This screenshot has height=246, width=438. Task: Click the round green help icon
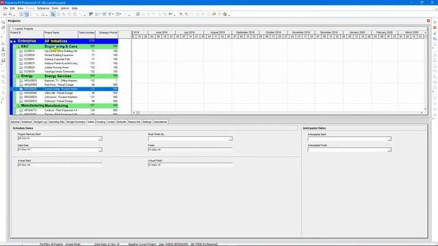point(225,14)
